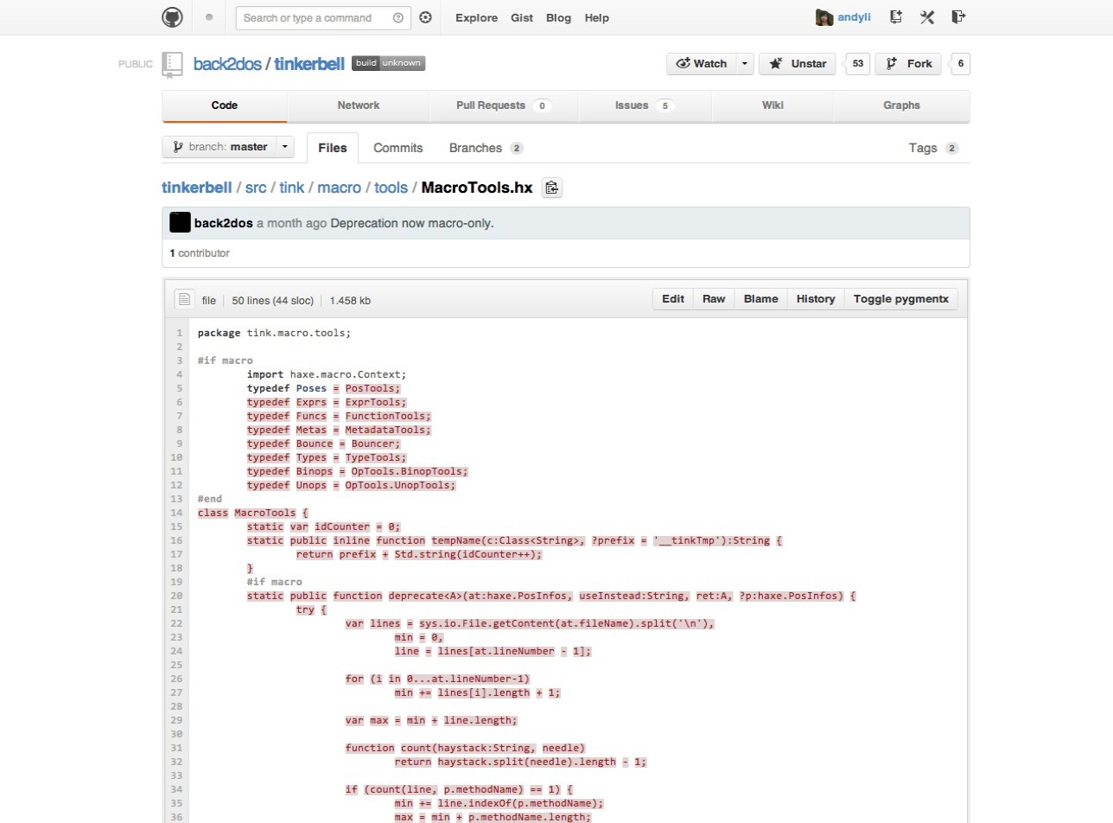Show the 1 contributor list

point(200,253)
